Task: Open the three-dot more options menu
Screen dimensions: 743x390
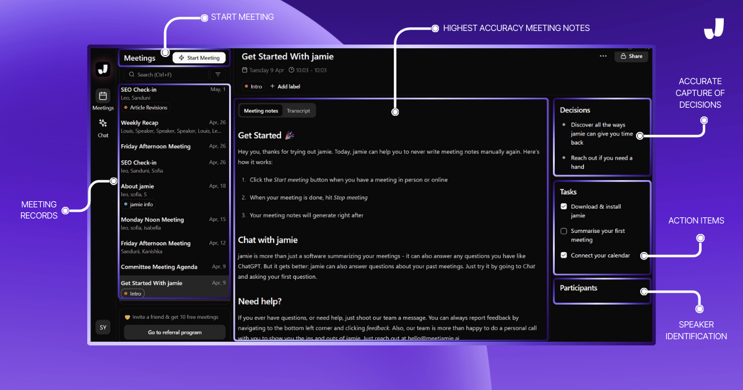Action: [603, 56]
